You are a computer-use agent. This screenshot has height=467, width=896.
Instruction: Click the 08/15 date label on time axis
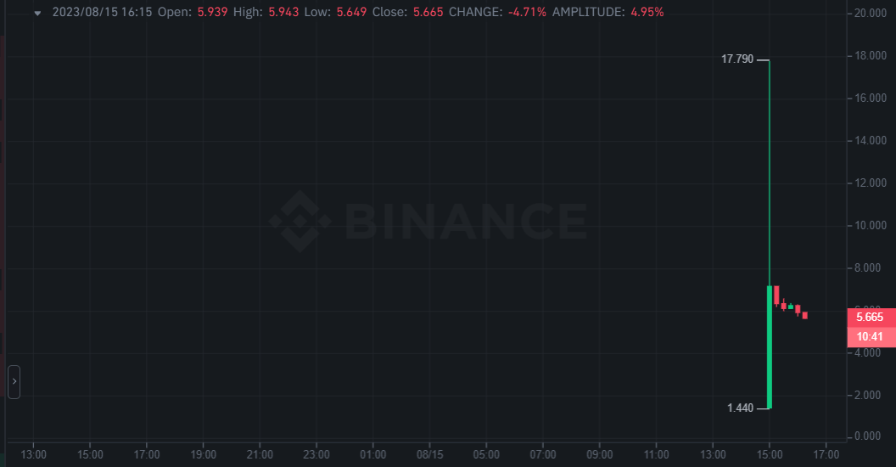coord(429,454)
